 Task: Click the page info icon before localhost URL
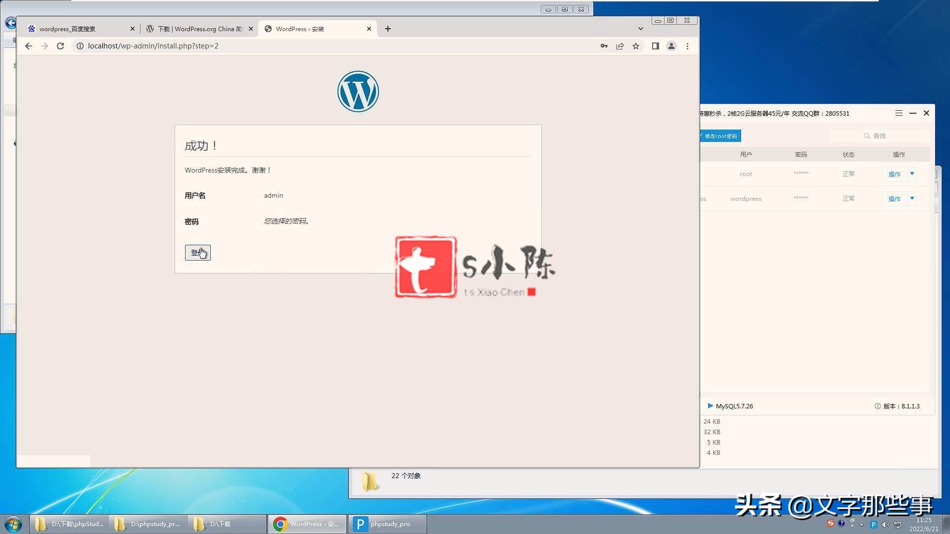click(80, 45)
